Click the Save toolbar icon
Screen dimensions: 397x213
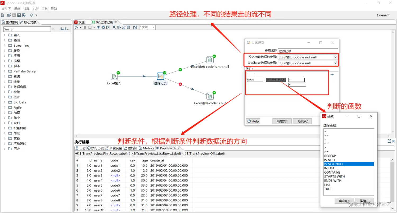click(x=19, y=15)
